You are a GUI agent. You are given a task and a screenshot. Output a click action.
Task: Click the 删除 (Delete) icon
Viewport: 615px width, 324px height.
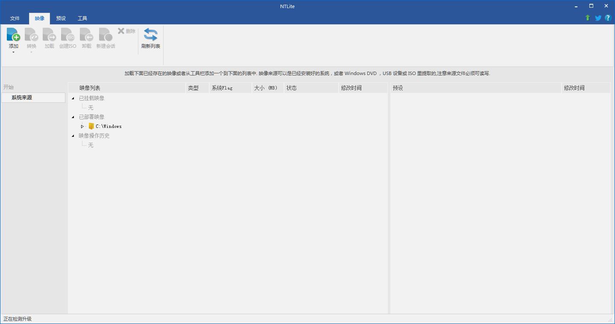[x=126, y=31]
